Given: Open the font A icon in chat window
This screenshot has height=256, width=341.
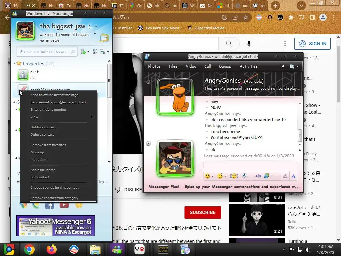Looking at the screenshot, I should [x=293, y=176].
